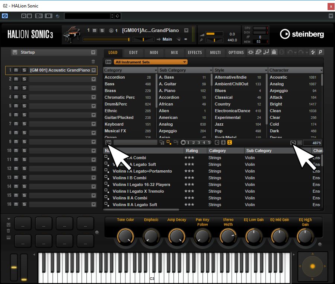The image size is (335, 284).
Task: Click the grand piano program thumbnail
Action: point(71,35)
